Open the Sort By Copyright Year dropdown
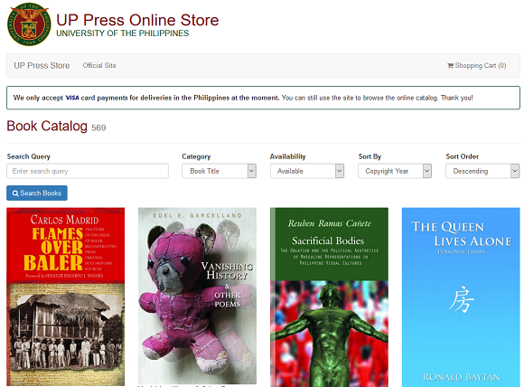524x387 pixels. (x=395, y=171)
